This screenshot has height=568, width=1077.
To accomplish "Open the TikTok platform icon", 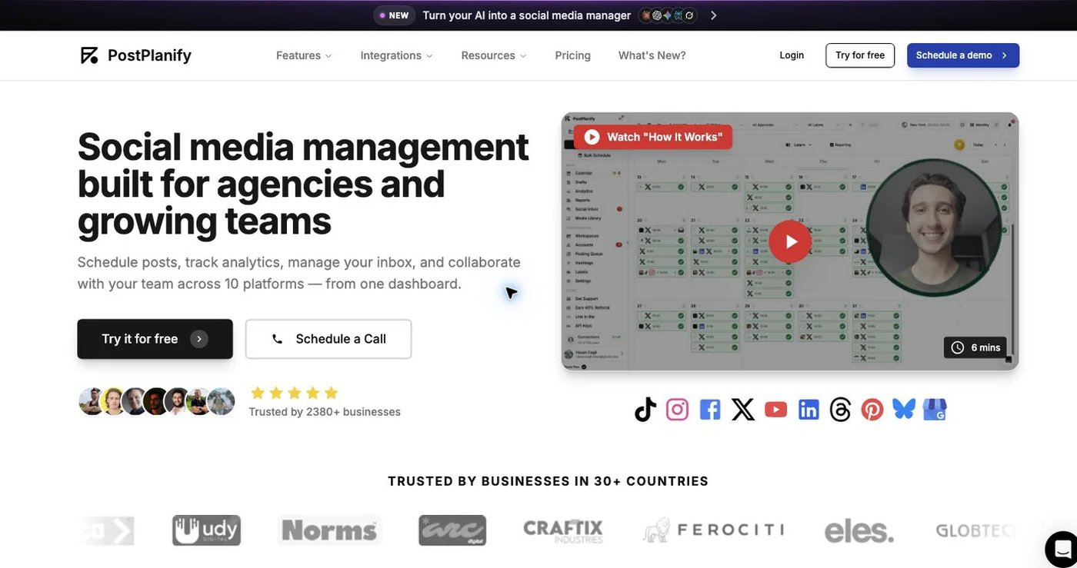I will coord(645,410).
